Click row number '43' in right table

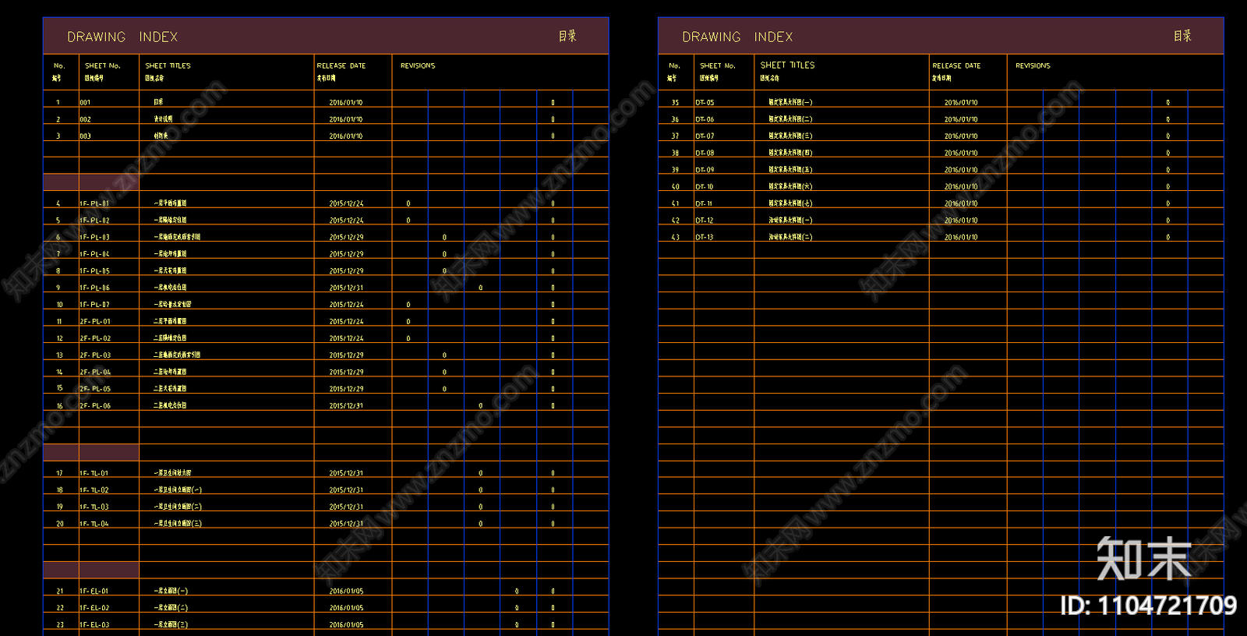click(x=675, y=237)
